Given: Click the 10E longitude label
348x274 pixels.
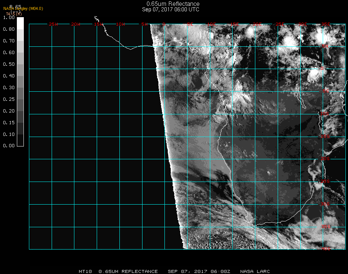Looking at the screenshot, I should coord(212,24).
